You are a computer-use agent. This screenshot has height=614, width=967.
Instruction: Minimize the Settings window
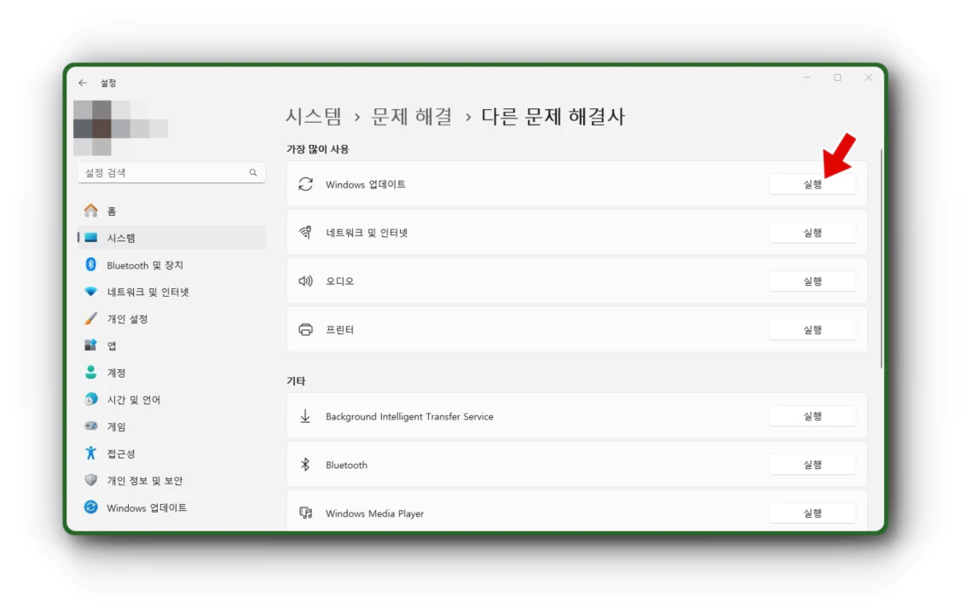(x=807, y=78)
